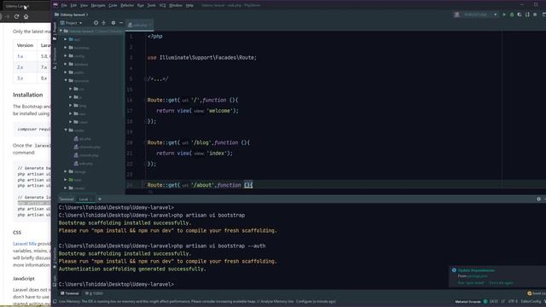Fold the '/blog' route closure

[x=145, y=142]
